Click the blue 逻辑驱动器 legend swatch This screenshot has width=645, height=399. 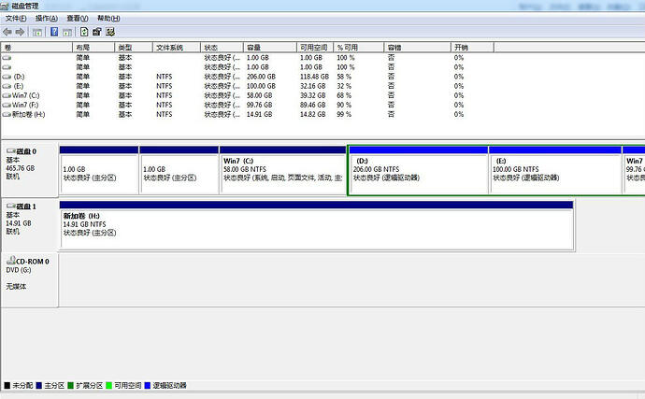tap(148, 385)
